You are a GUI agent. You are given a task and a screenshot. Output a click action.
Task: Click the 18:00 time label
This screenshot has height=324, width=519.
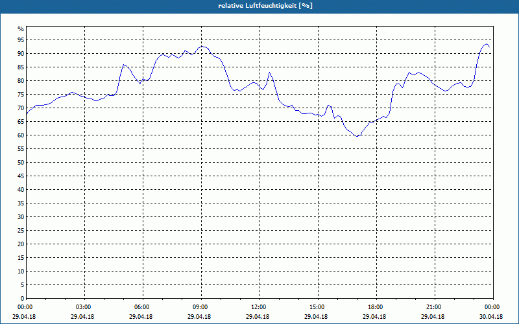pyautogui.click(x=375, y=307)
